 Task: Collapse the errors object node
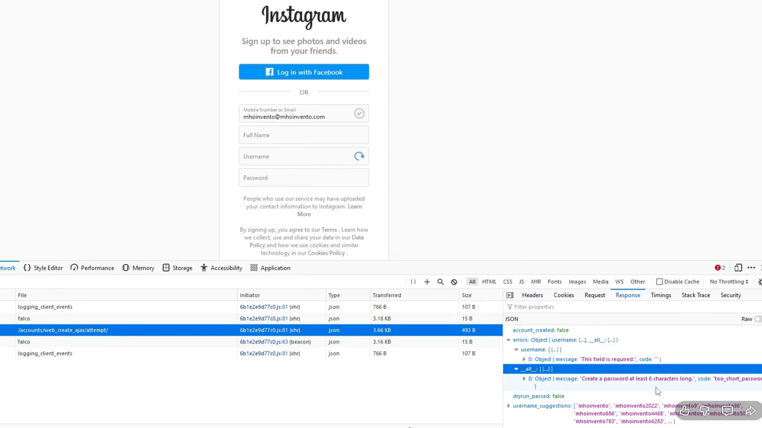point(509,340)
